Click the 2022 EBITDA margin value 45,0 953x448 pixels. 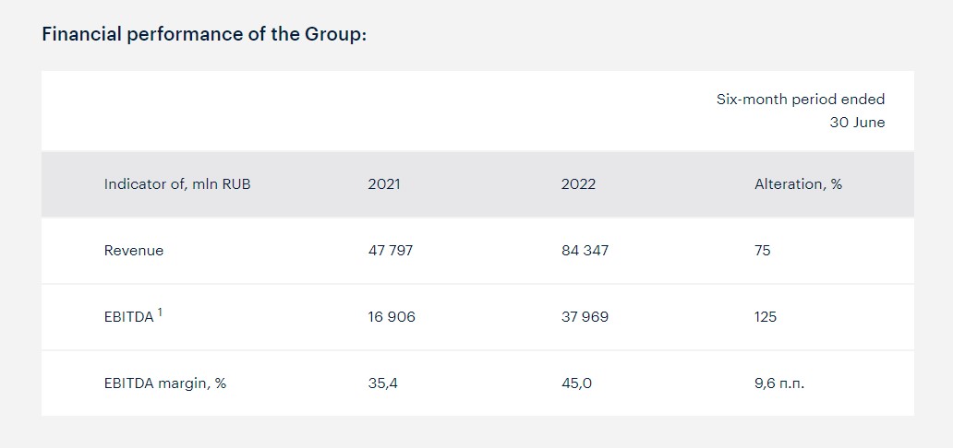(x=577, y=383)
